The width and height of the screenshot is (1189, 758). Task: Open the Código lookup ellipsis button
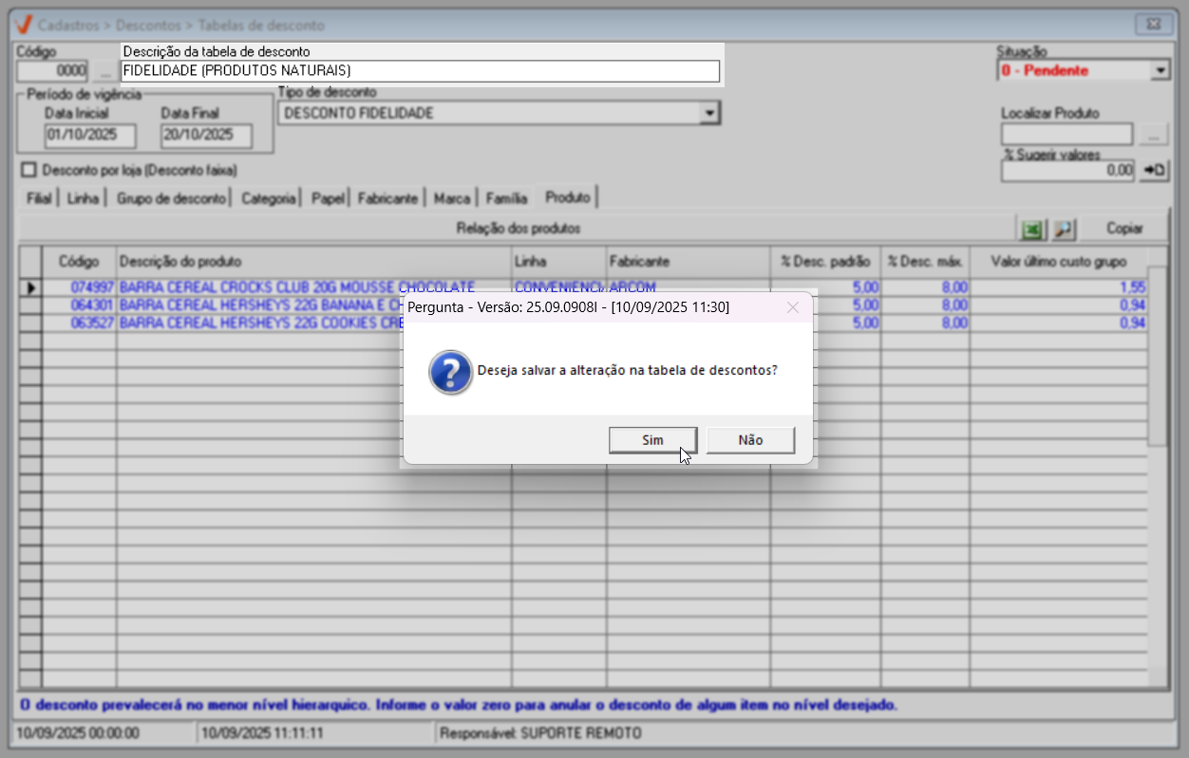point(104,71)
